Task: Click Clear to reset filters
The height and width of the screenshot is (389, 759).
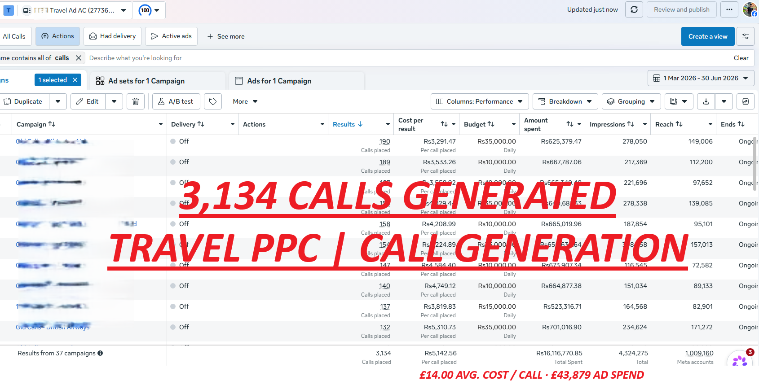Action: tap(741, 58)
